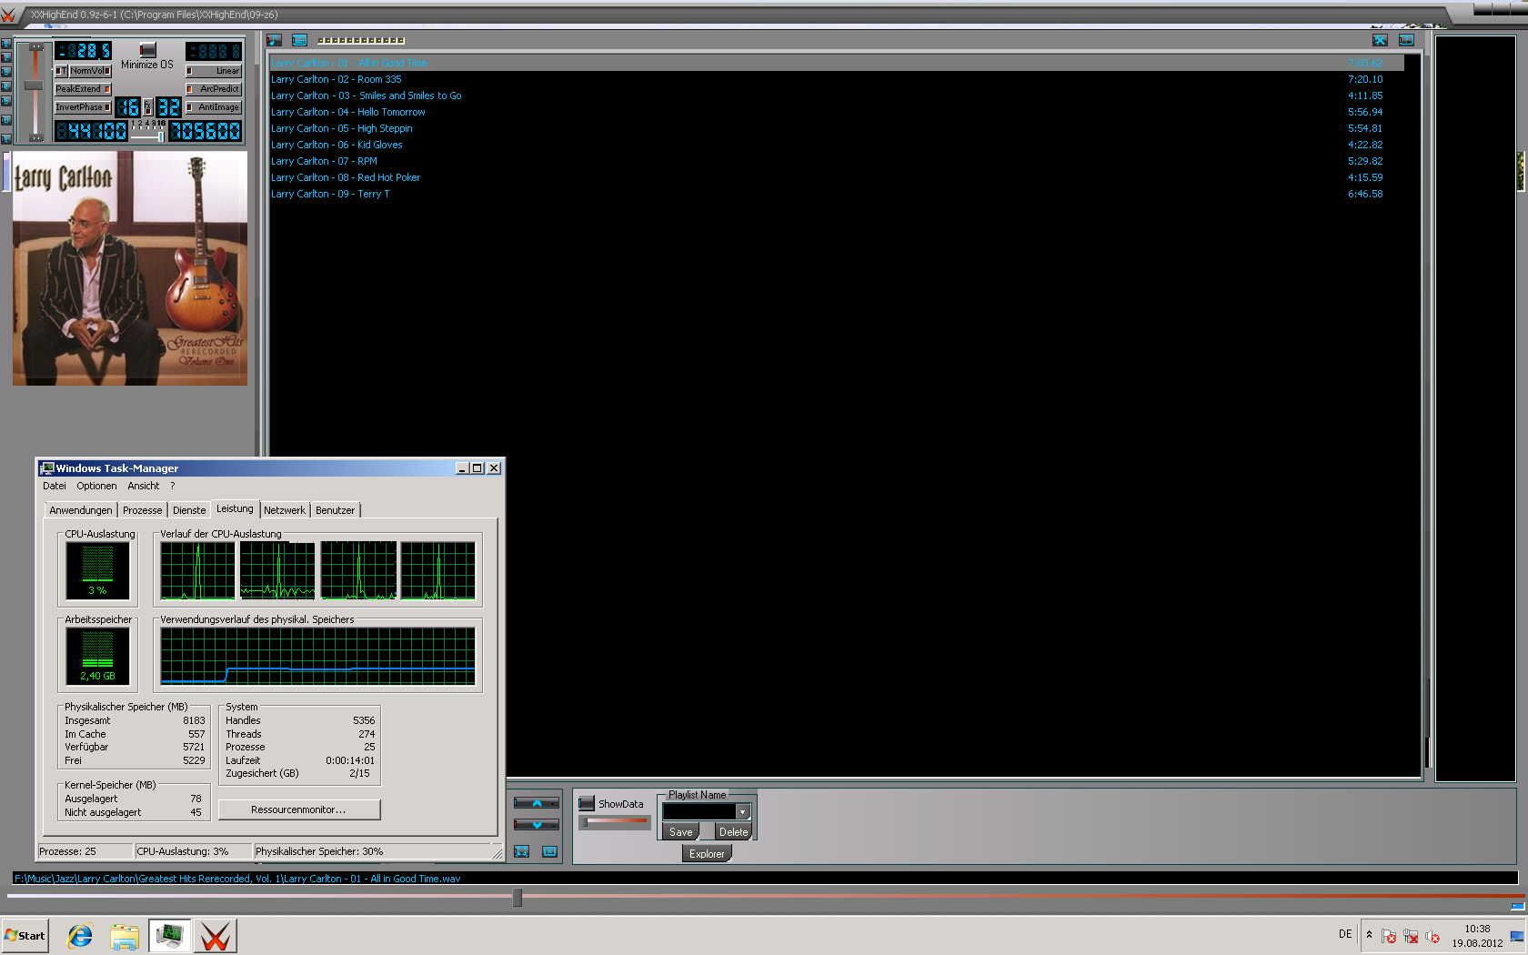
Task: Click side button 2 with red indicator
Action: (x=6, y=57)
